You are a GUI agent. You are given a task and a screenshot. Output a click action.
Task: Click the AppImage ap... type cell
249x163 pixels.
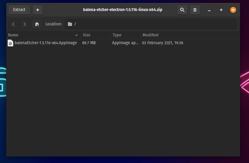coord(125,43)
